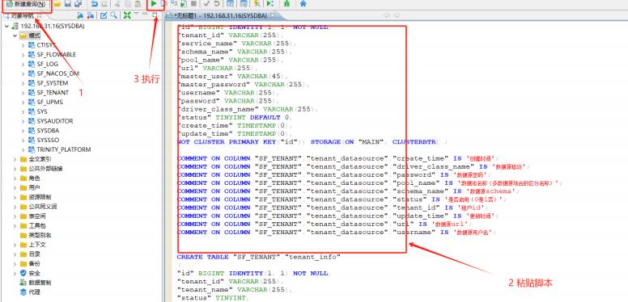628x302 pixels.
Task: Click the commit checkmark icon
Action: point(206,3)
